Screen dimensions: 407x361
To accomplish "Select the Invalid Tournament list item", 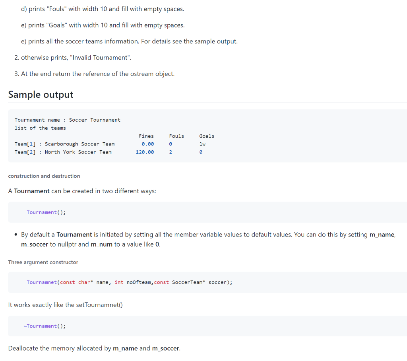I will [72, 57].
